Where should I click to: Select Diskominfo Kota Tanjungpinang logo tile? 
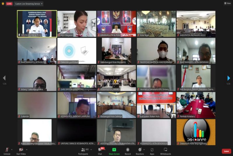pos(196,132)
